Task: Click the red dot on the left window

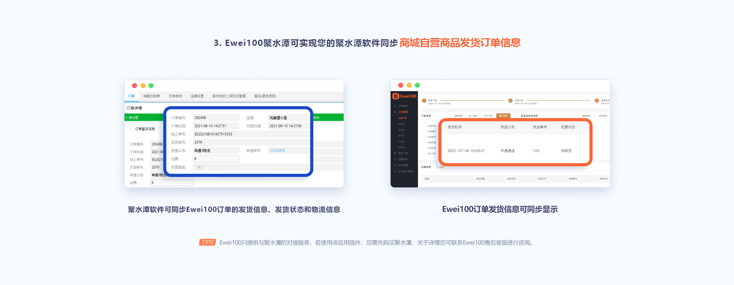Action: point(135,86)
